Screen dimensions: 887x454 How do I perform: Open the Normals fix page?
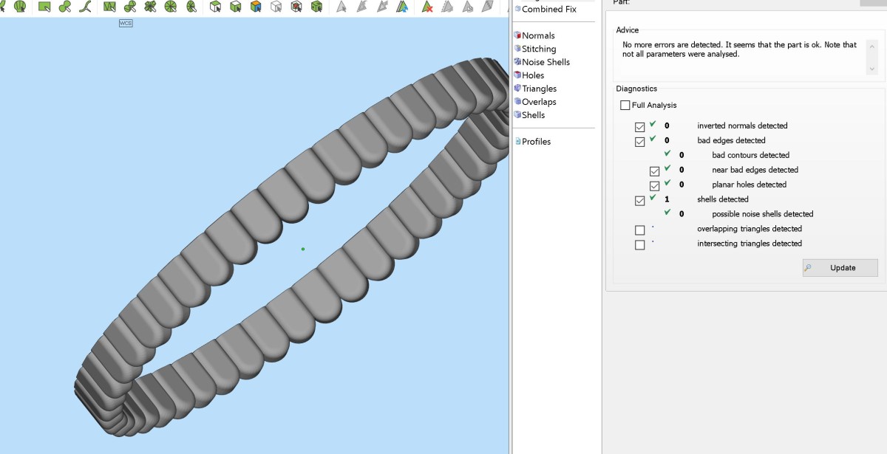pos(537,35)
